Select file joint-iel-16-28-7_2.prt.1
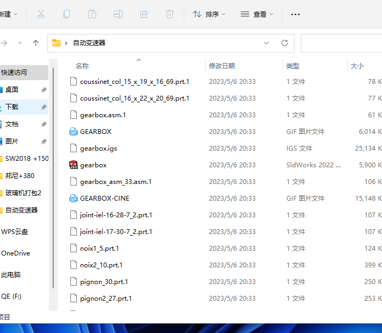Screen dimensions: 382x333 pyautogui.click(x=116, y=215)
